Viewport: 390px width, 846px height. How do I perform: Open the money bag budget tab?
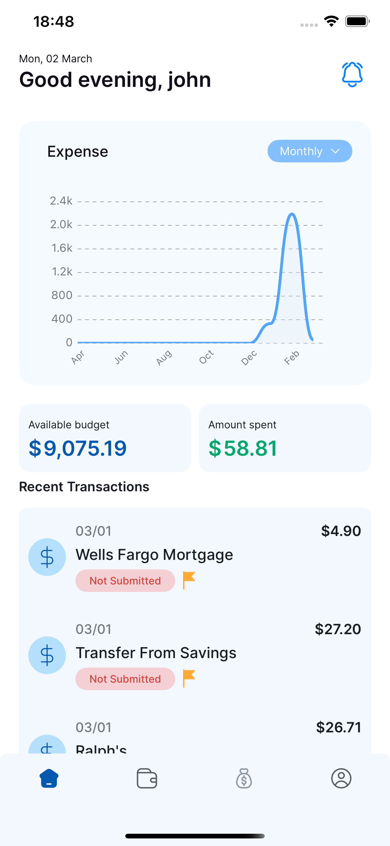[244, 778]
